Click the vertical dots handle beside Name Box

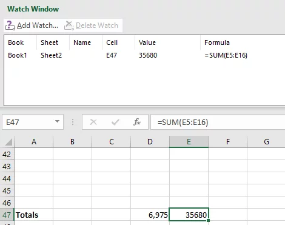73,122
